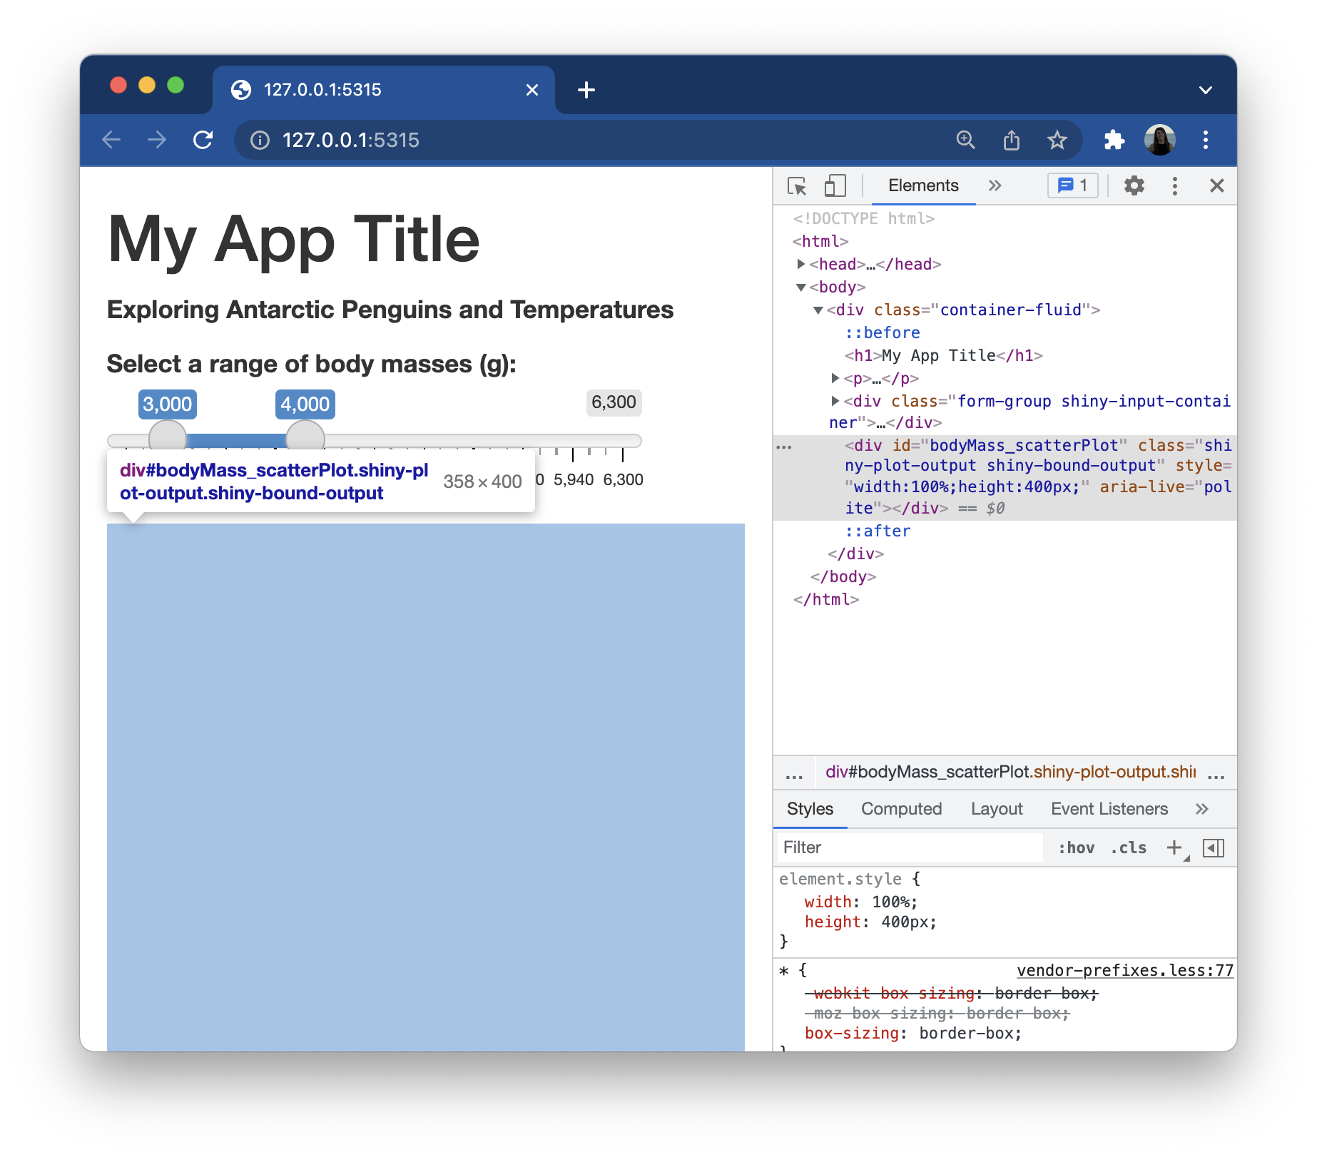
Task: Expand the p element node
Action: pos(835,379)
